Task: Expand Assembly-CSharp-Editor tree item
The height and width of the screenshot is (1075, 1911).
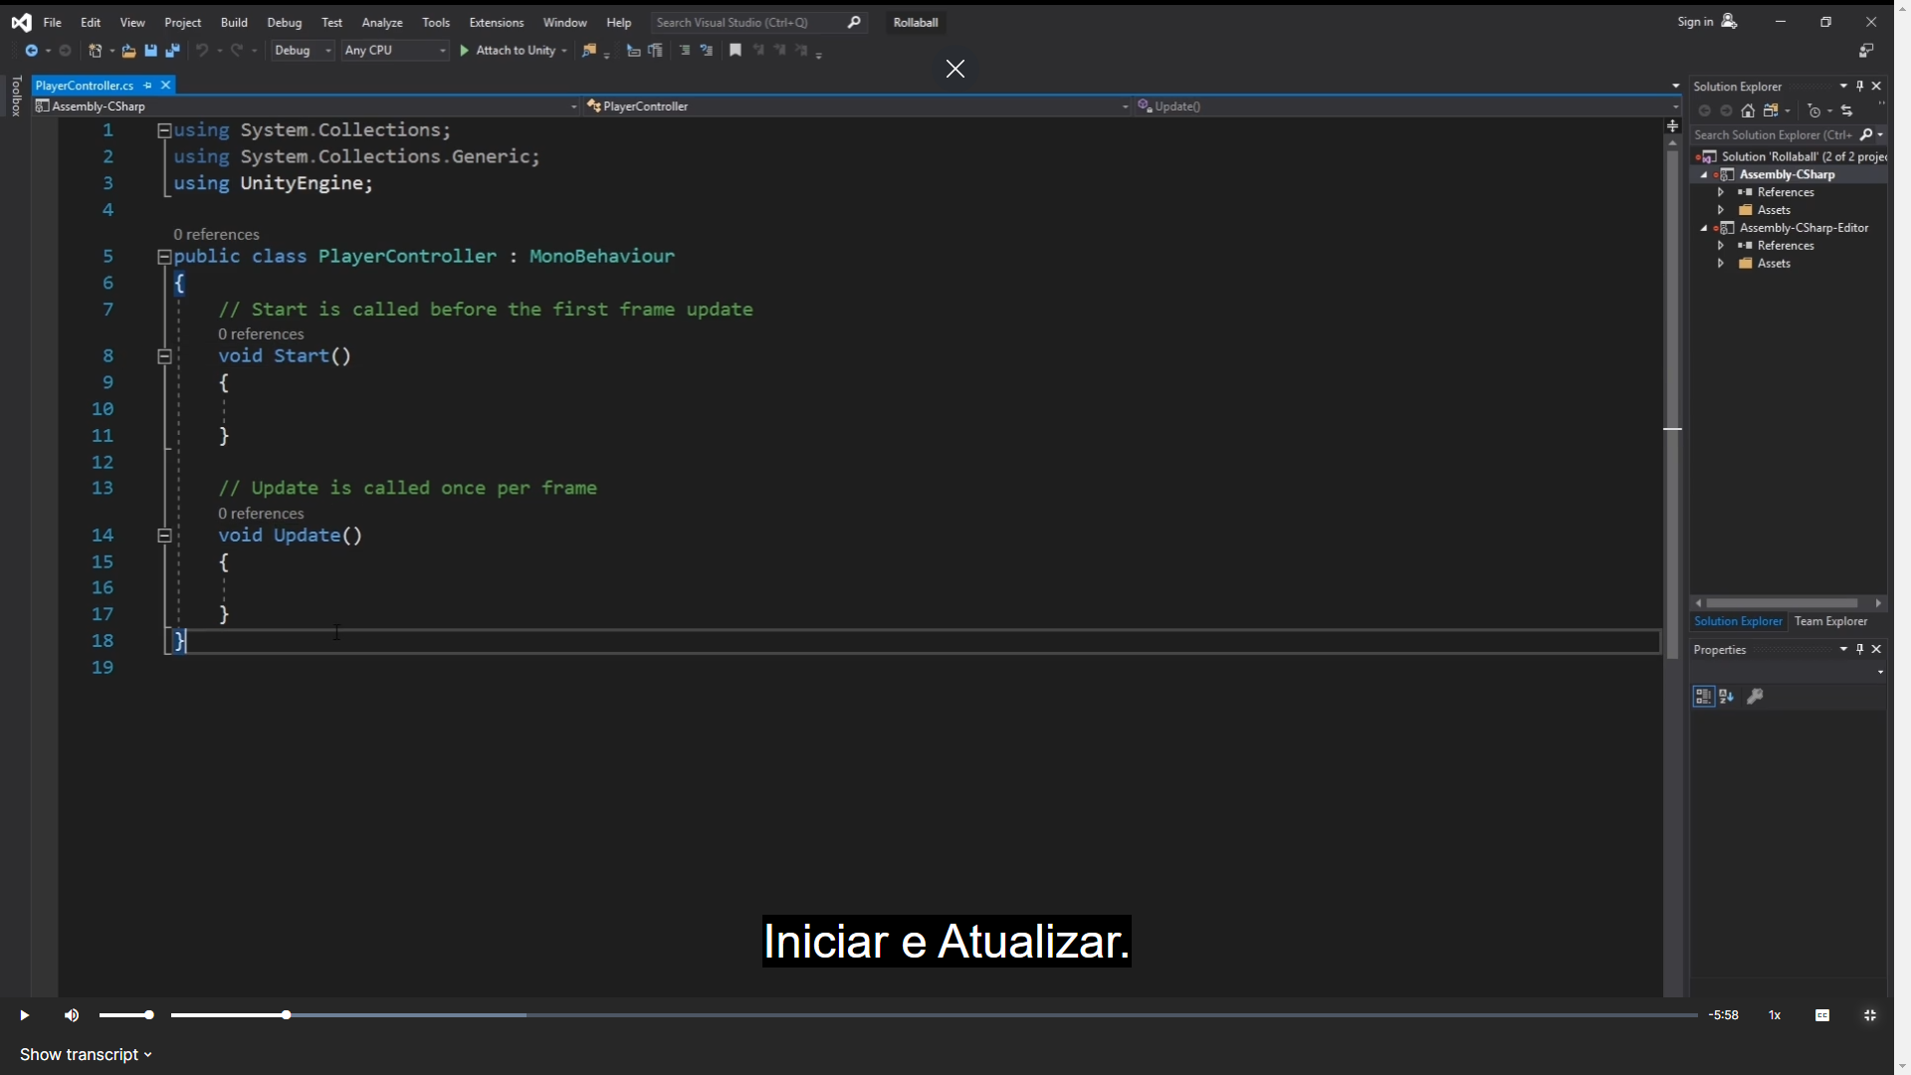Action: (x=1706, y=227)
